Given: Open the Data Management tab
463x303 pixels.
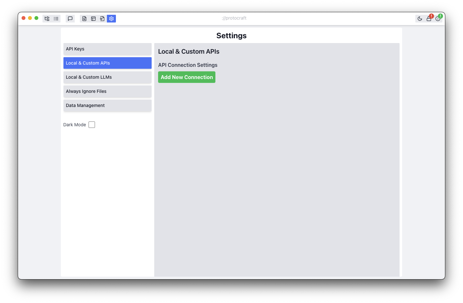Looking at the screenshot, I should pos(107,105).
